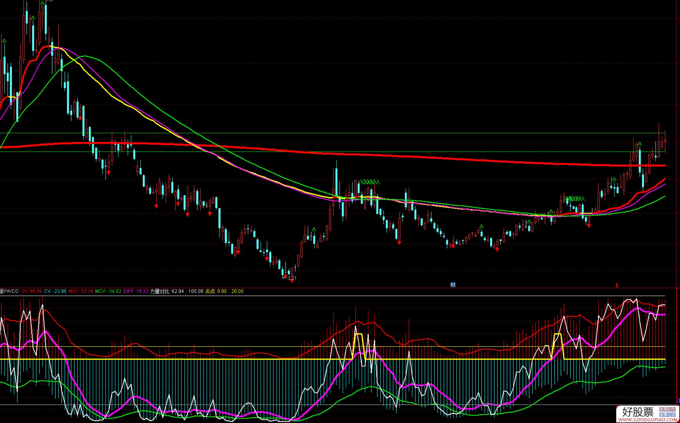Select the DIFF: 19.32 value
This screenshot has height=423, width=680.
point(136,291)
